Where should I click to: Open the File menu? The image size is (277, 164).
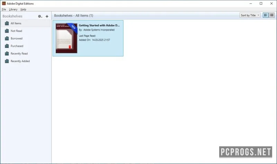tap(4, 9)
